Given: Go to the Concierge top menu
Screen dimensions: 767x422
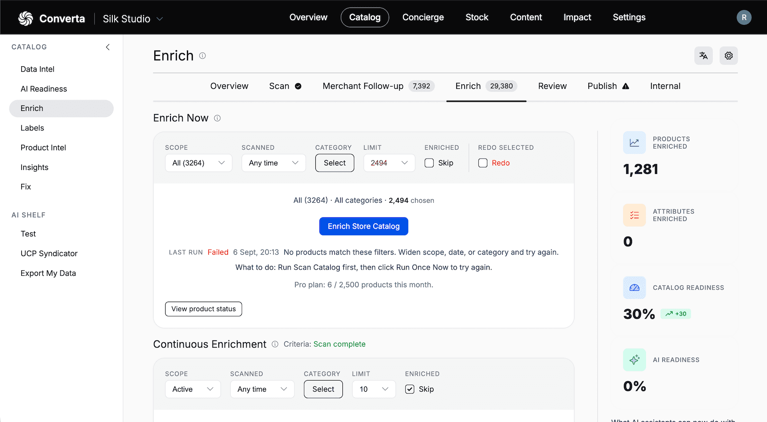Looking at the screenshot, I should [423, 18].
